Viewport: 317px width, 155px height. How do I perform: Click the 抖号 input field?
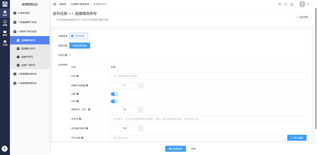[209, 76]
